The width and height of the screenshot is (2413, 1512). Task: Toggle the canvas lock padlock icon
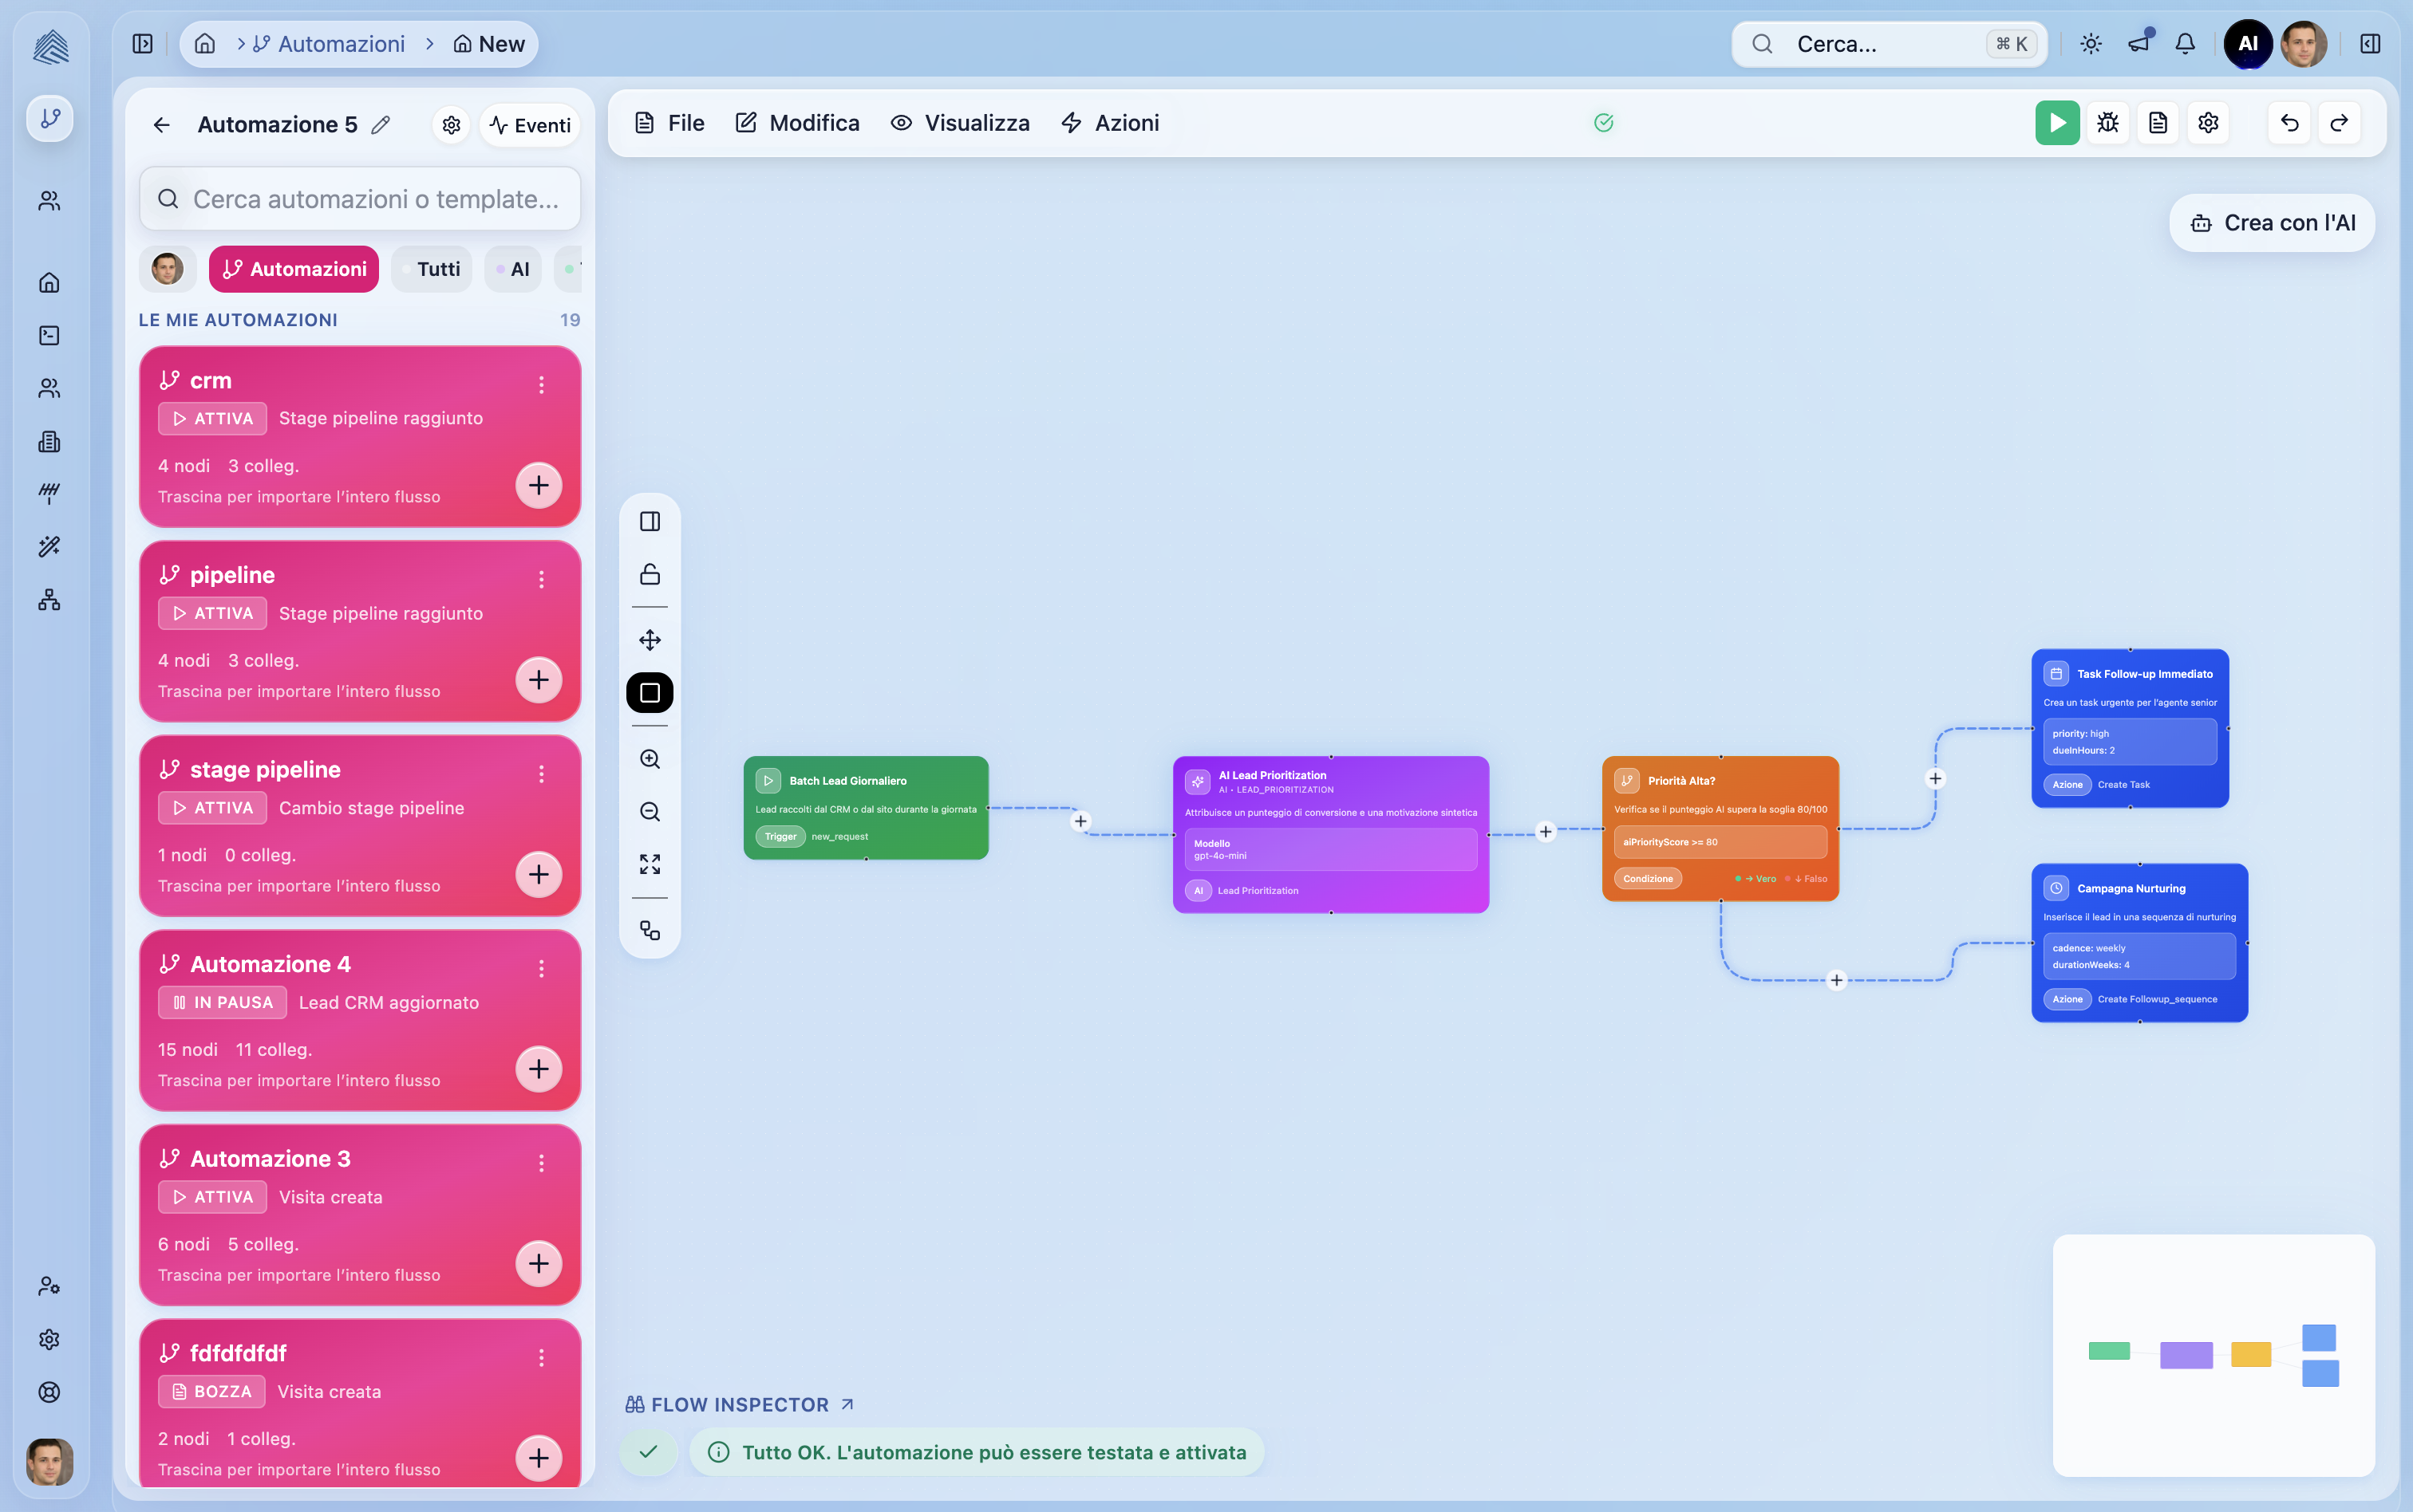[650, 574]
